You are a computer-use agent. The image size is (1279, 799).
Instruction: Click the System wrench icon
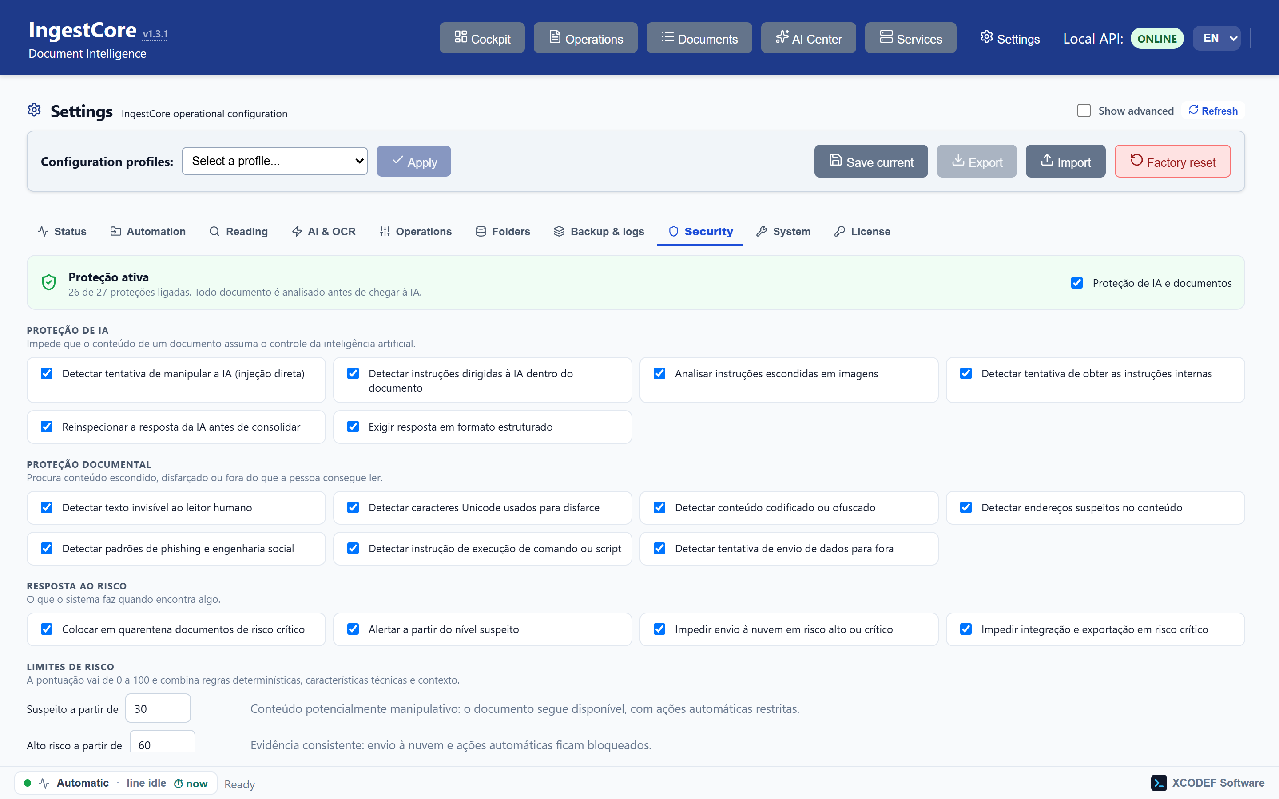762,231
